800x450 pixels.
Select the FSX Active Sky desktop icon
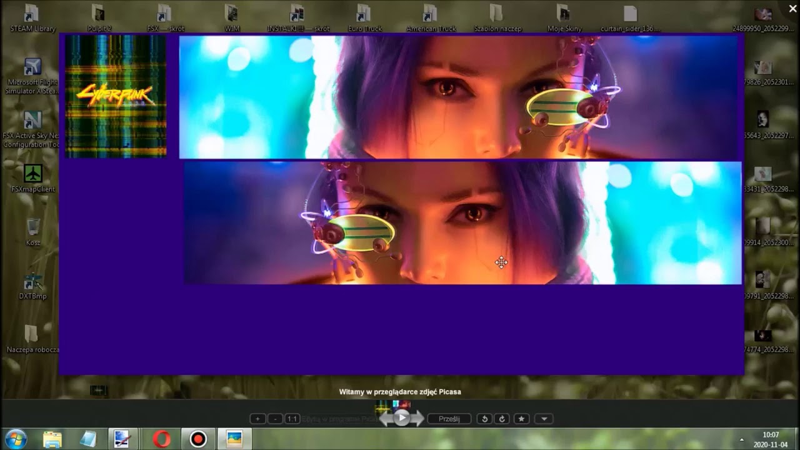pyautogui.click(x=32, y=130)
